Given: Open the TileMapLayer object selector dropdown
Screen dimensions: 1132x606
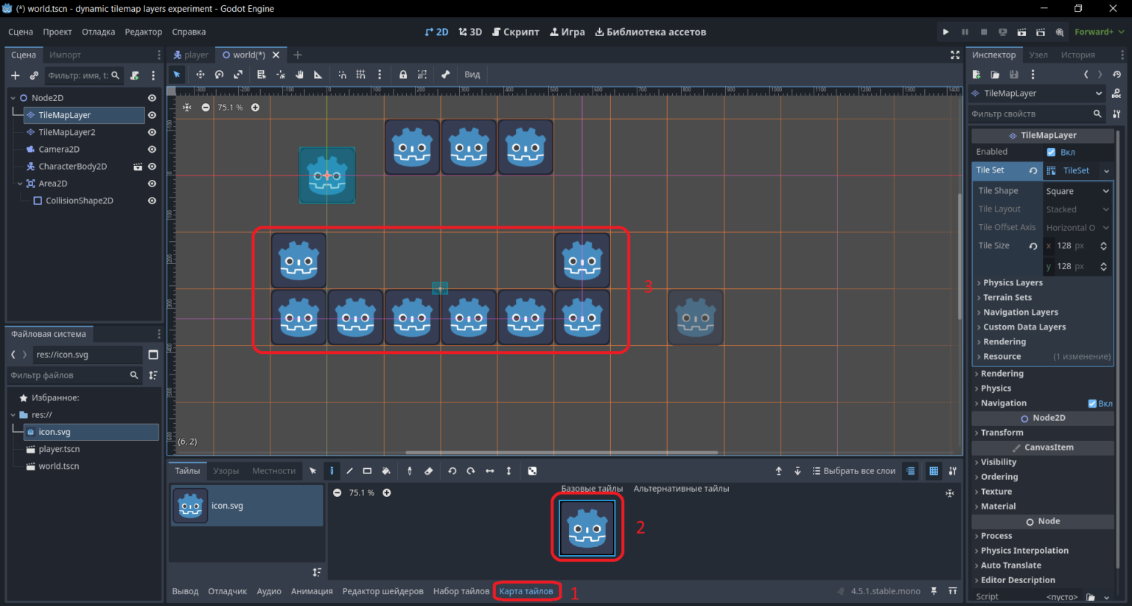Looking at the screenshot, I should tap(1037, 94).
